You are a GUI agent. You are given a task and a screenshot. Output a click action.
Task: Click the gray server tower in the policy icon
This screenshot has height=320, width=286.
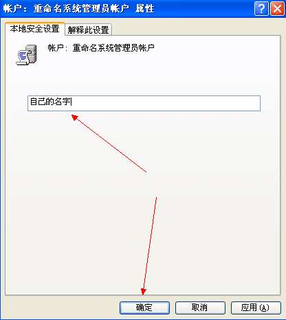click(32, 54)
